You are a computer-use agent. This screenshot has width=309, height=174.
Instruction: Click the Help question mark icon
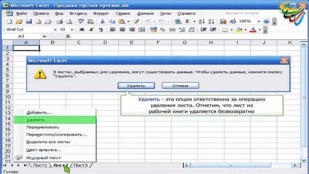click(x=266, y=21)
